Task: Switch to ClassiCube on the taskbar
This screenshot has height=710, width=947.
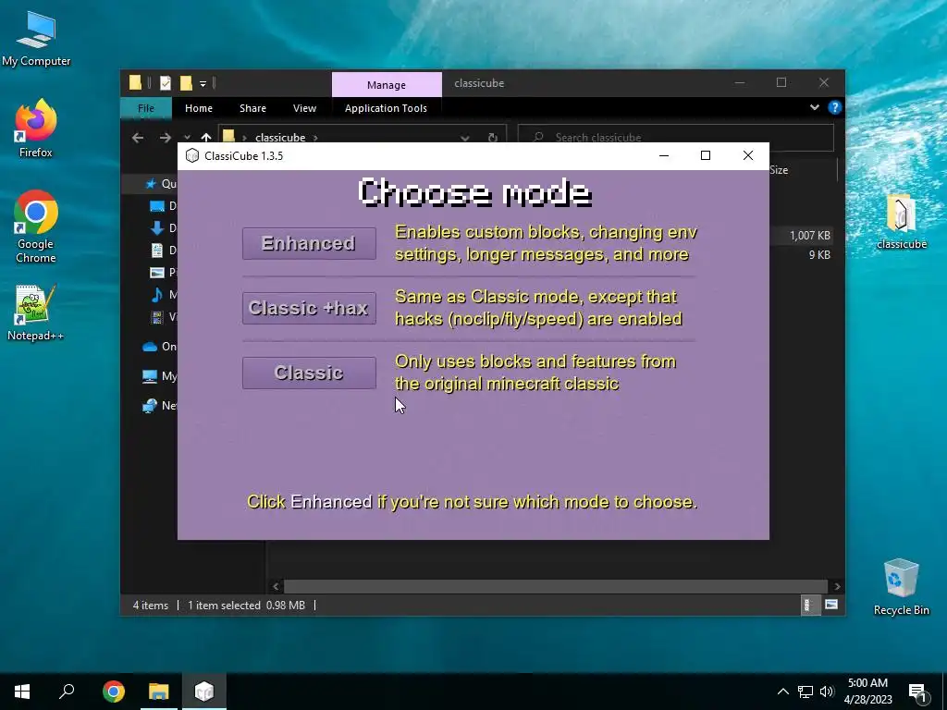Action: point(204,692)
